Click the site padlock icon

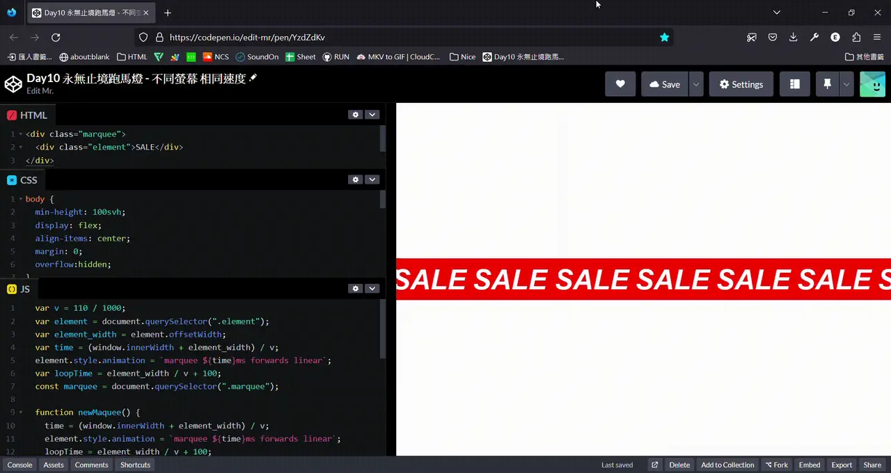pos(159,38)
